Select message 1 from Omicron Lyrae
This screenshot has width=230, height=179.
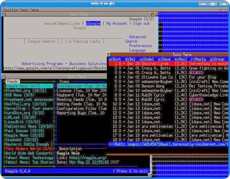click(x=169, y=64)
